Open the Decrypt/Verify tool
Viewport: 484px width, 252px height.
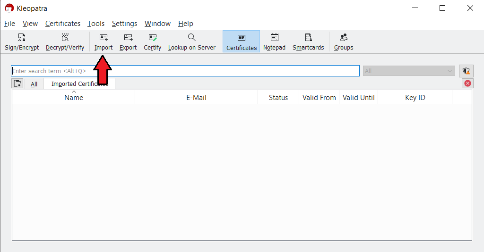[x=65, y=42]
